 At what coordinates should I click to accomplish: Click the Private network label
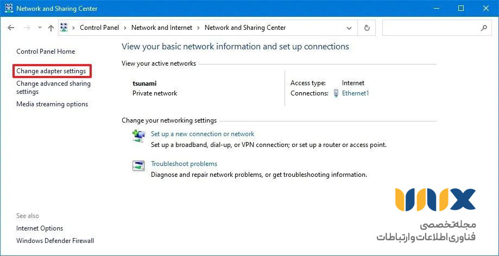(155, 93)
